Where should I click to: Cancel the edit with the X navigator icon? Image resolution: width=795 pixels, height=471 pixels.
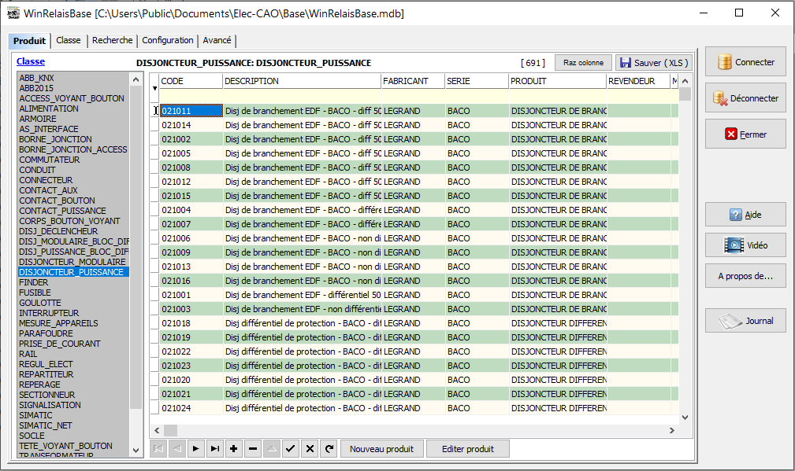click(x=310, y=449)
